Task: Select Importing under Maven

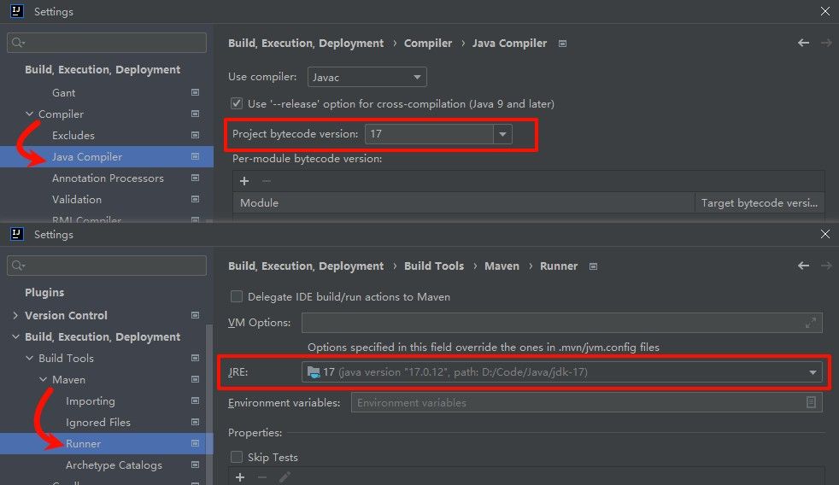Action: tap(91, 401)
